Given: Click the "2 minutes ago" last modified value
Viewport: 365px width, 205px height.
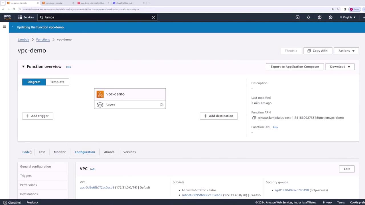Looking at the screenshot, I should click(x=261, y=103).
